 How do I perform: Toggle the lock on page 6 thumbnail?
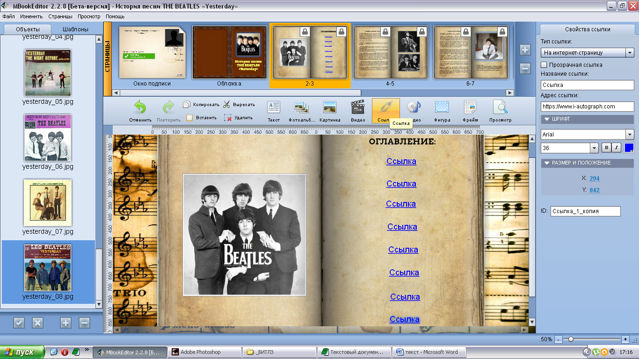coord(466,32)
